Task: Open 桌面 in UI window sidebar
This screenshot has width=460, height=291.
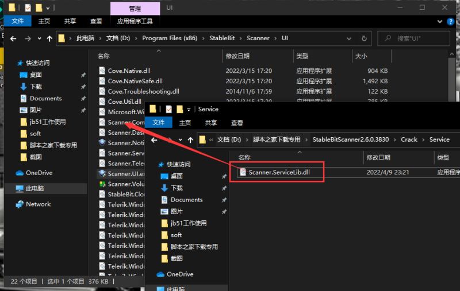Action: (36, 75)
